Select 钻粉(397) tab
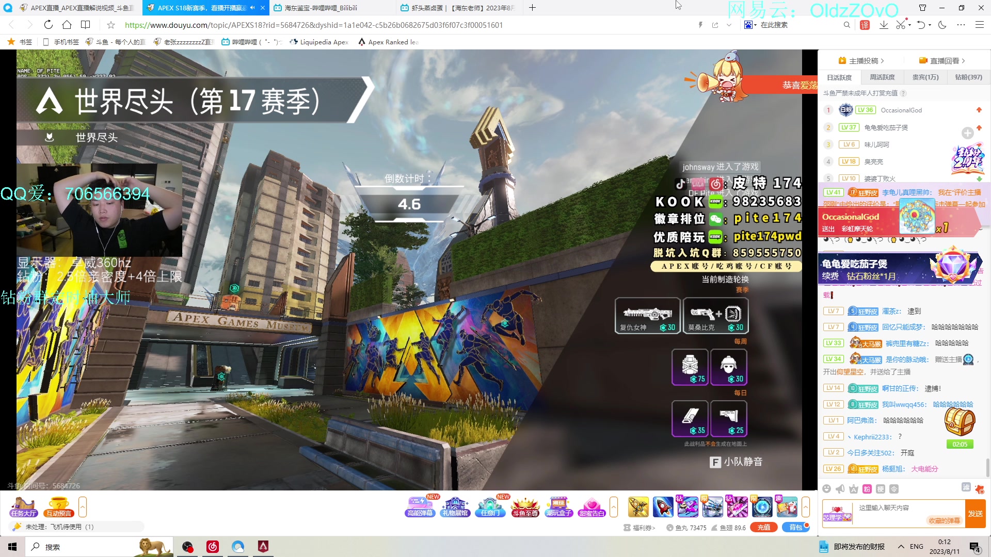This screenshot has height=557, width=991. [x=968, y=77]
